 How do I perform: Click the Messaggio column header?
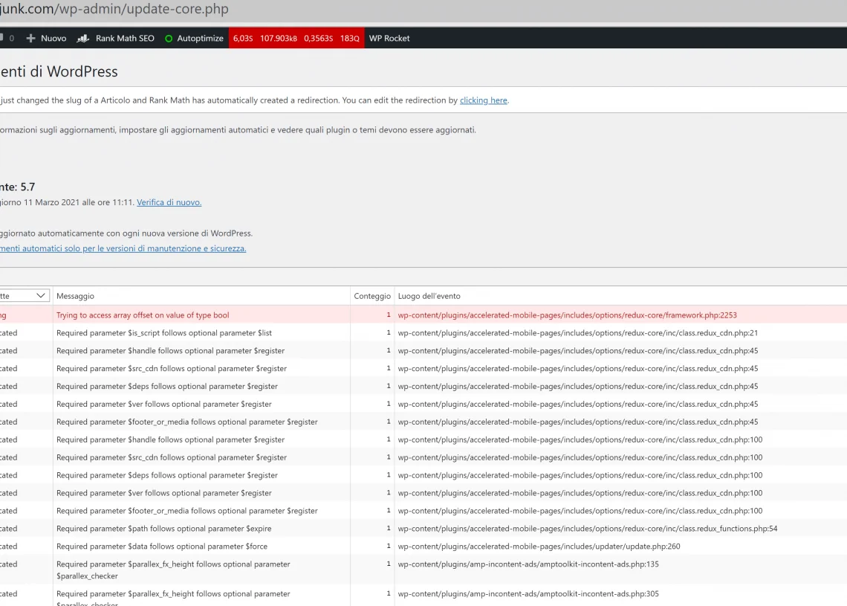75,296
